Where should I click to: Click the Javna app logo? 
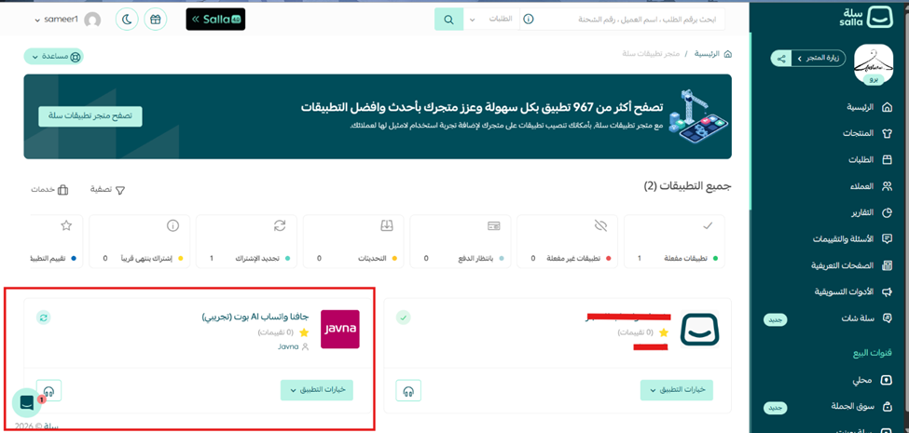pyautogui.click(x=340, y=330)
